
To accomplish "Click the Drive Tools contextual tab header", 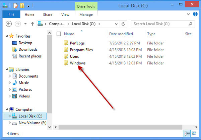I will pos(86,6).
